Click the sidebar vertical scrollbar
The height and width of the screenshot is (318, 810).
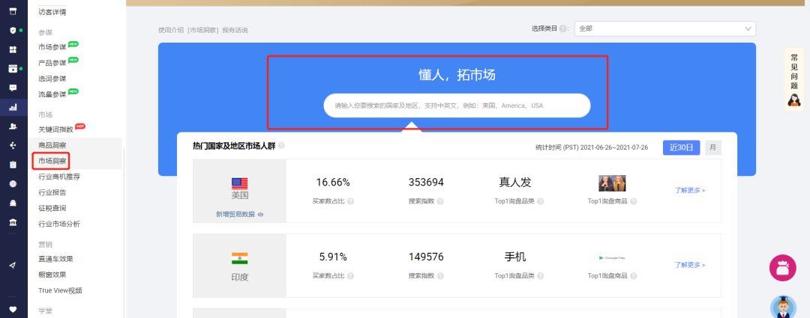click(x=124, y=232)
